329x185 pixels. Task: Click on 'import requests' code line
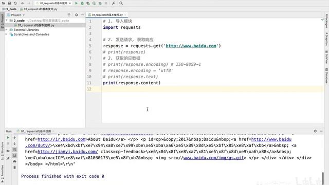pyautogui.click(x=122, y=27)
